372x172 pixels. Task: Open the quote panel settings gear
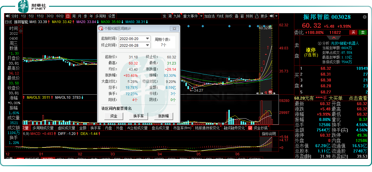click(x=364, y=17)
